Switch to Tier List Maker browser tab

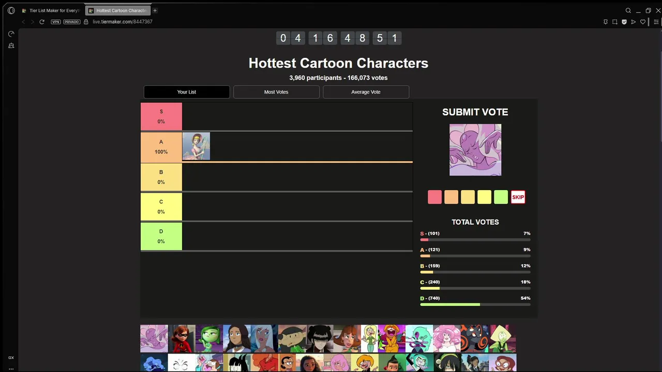[51, 10]
